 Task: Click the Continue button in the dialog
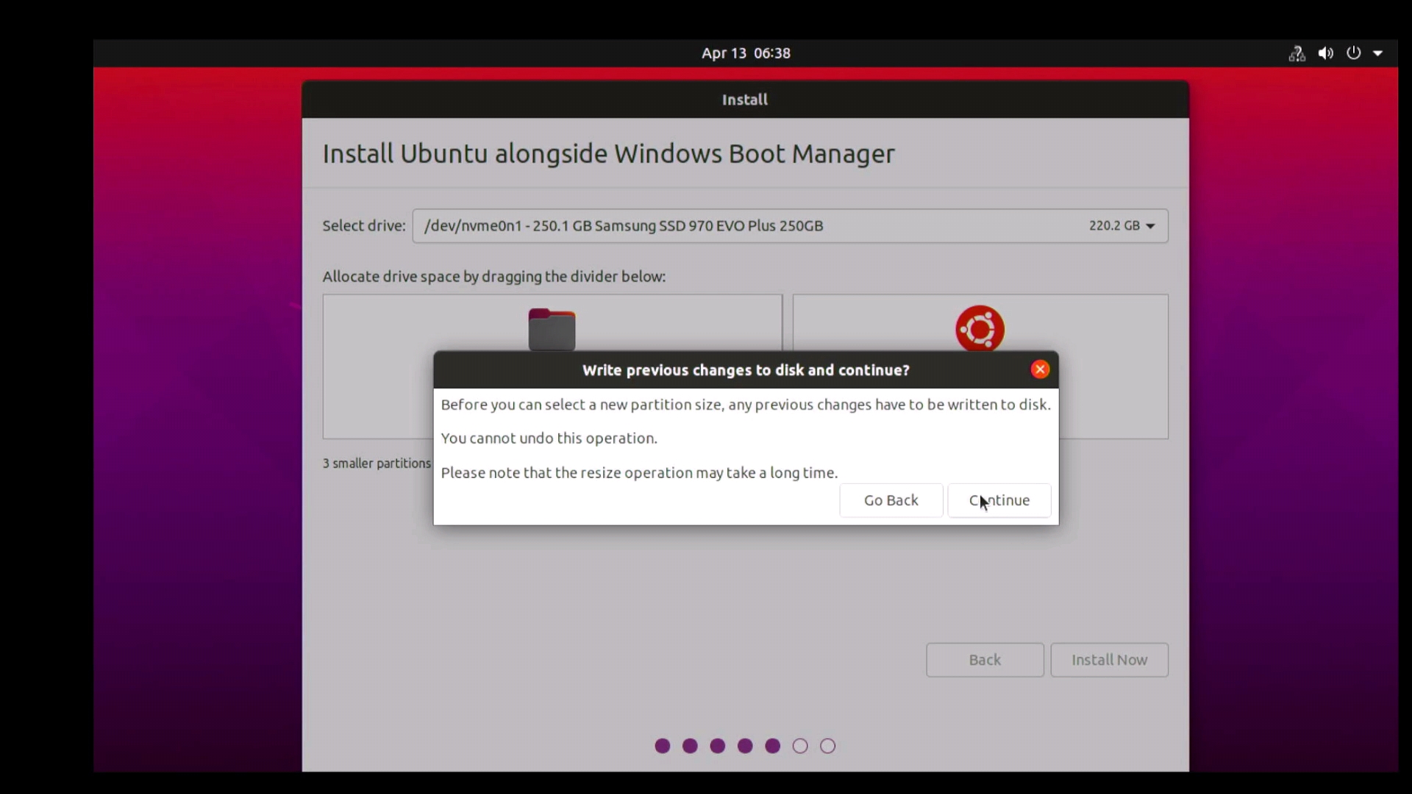(999, 501)
